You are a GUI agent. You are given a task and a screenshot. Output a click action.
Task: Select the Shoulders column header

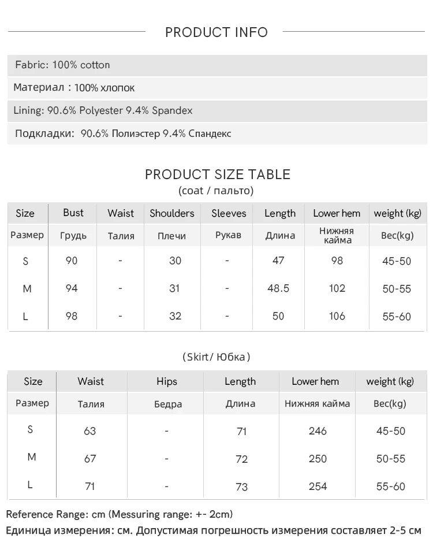click(x=172, y=213)
